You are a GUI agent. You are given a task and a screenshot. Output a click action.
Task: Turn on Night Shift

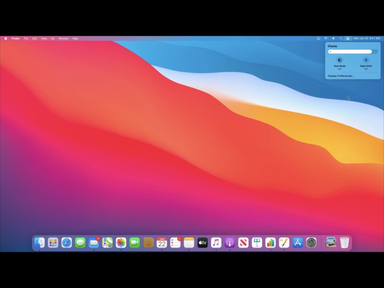[x=366, y=60]
